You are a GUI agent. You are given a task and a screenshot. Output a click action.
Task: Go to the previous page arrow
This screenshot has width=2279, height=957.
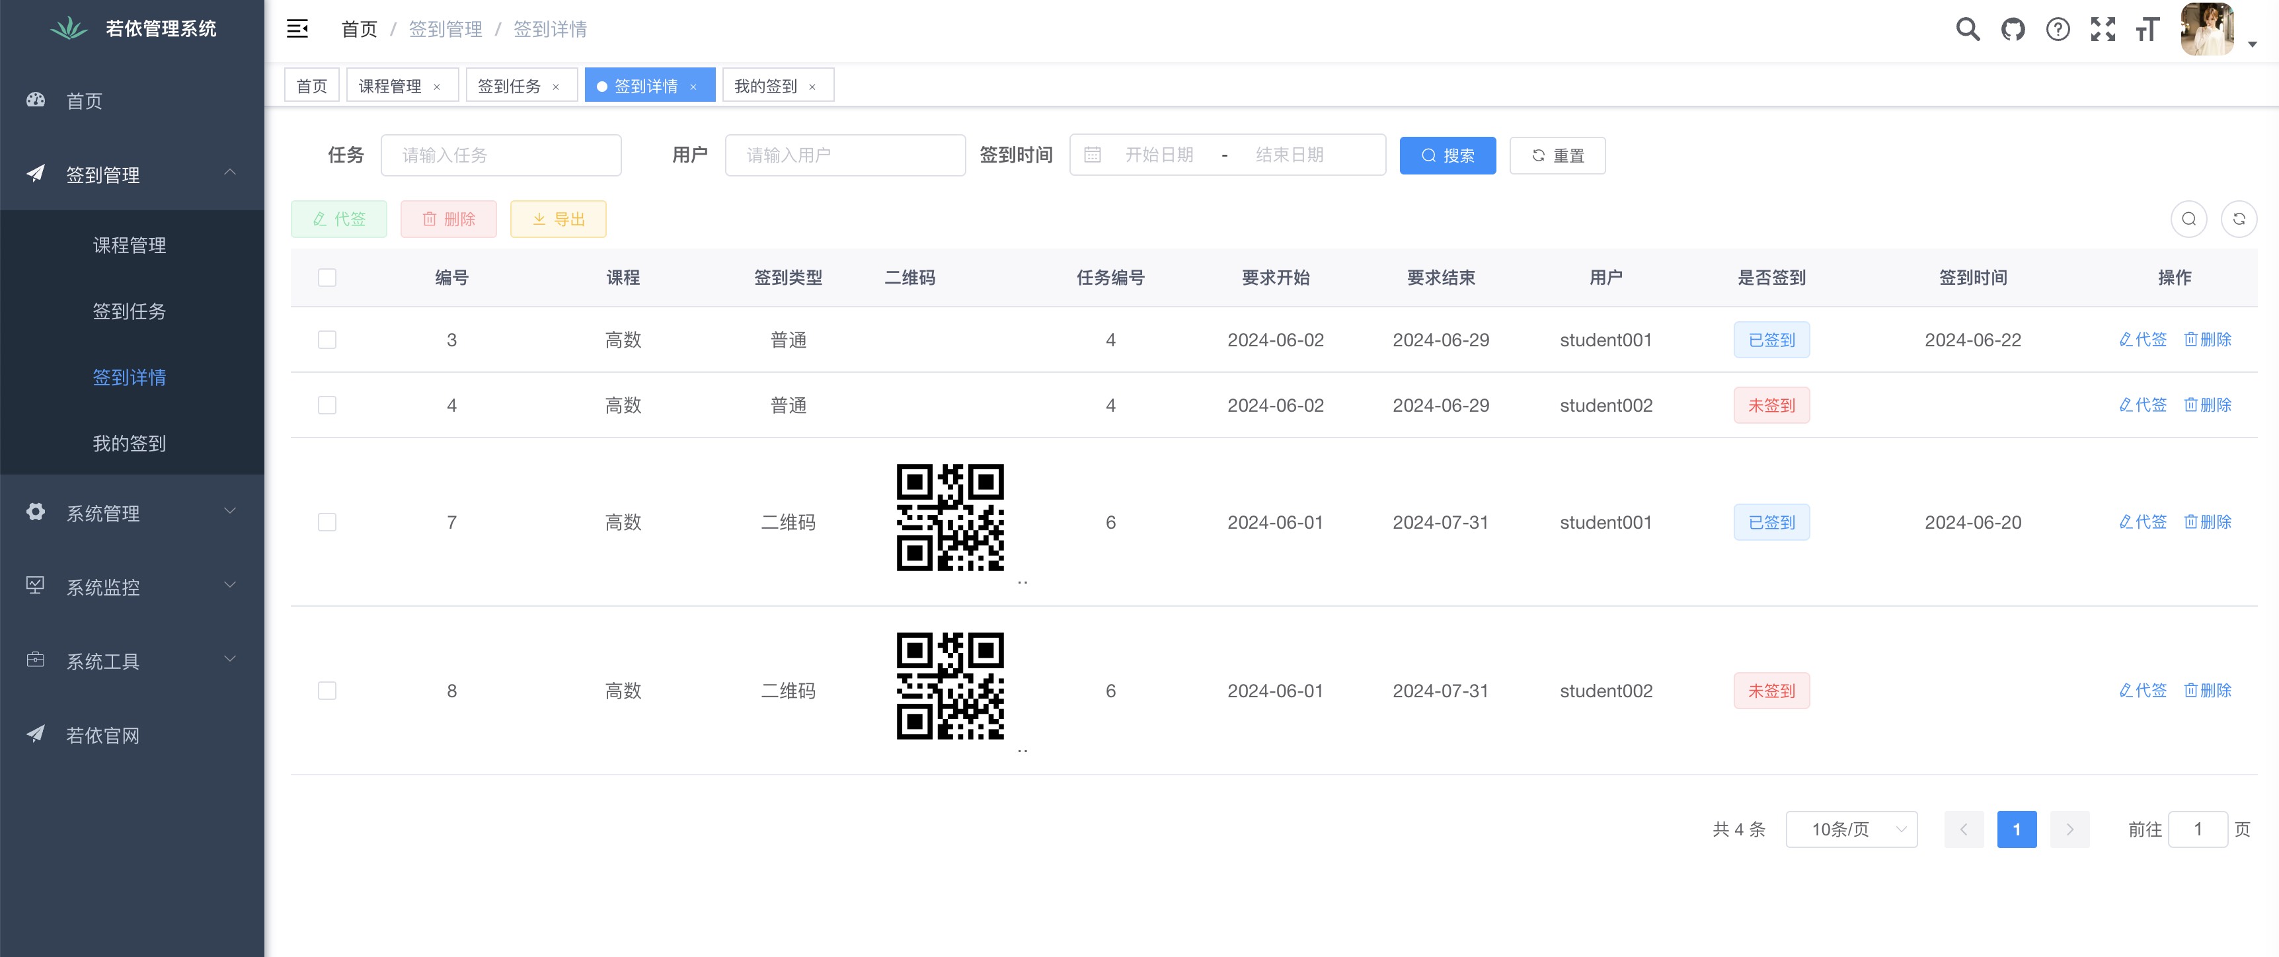(1964, 829)
